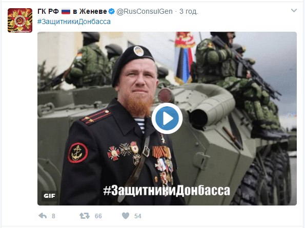This screenshot has height=228, width=305.
Task: Open the @RusConsulGen handle
Action: (145, 11)
